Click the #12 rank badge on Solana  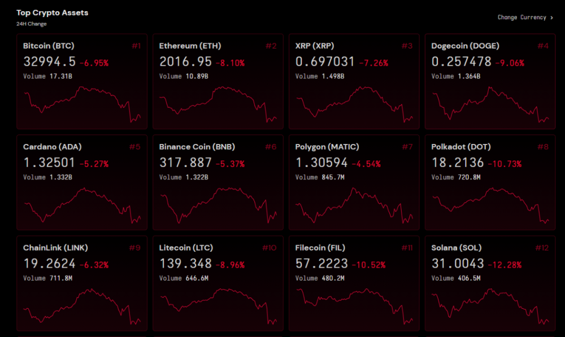(542, 248)
